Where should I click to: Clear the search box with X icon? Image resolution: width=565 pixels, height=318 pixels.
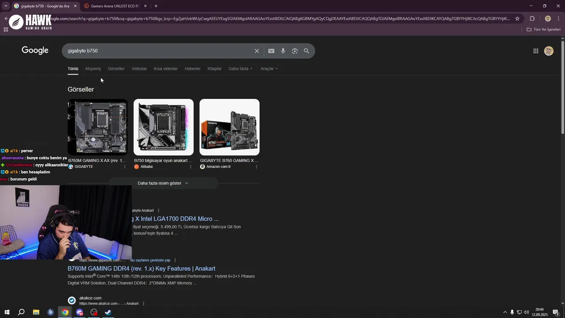257,51
